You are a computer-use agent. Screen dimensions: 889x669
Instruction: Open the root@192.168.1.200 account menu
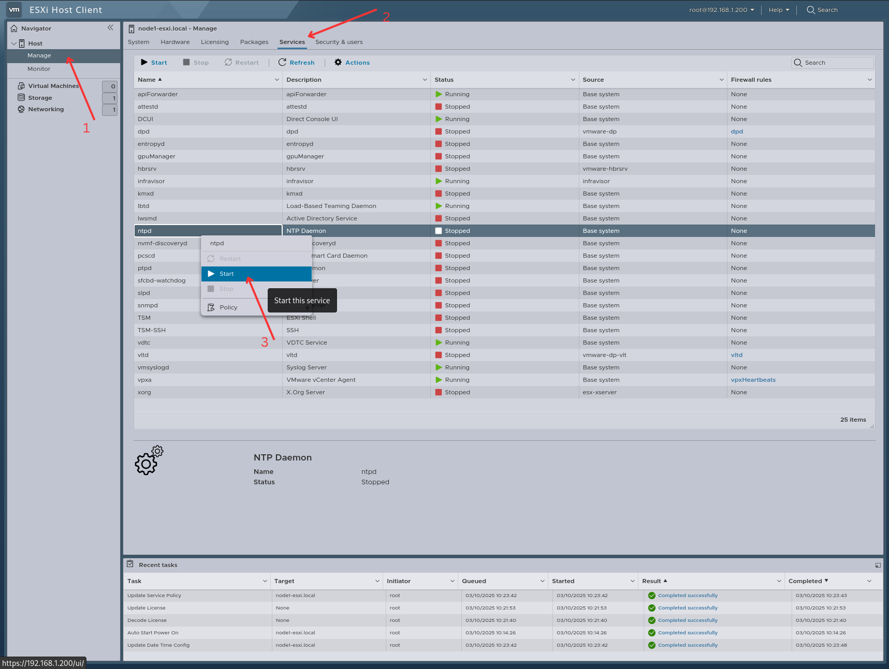[720, 9]
